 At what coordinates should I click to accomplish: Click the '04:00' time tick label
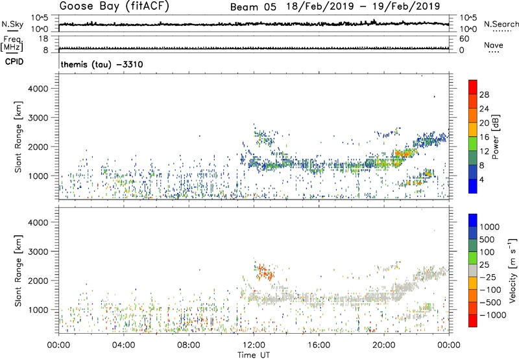pyautogui.click(x=123, y=345)
